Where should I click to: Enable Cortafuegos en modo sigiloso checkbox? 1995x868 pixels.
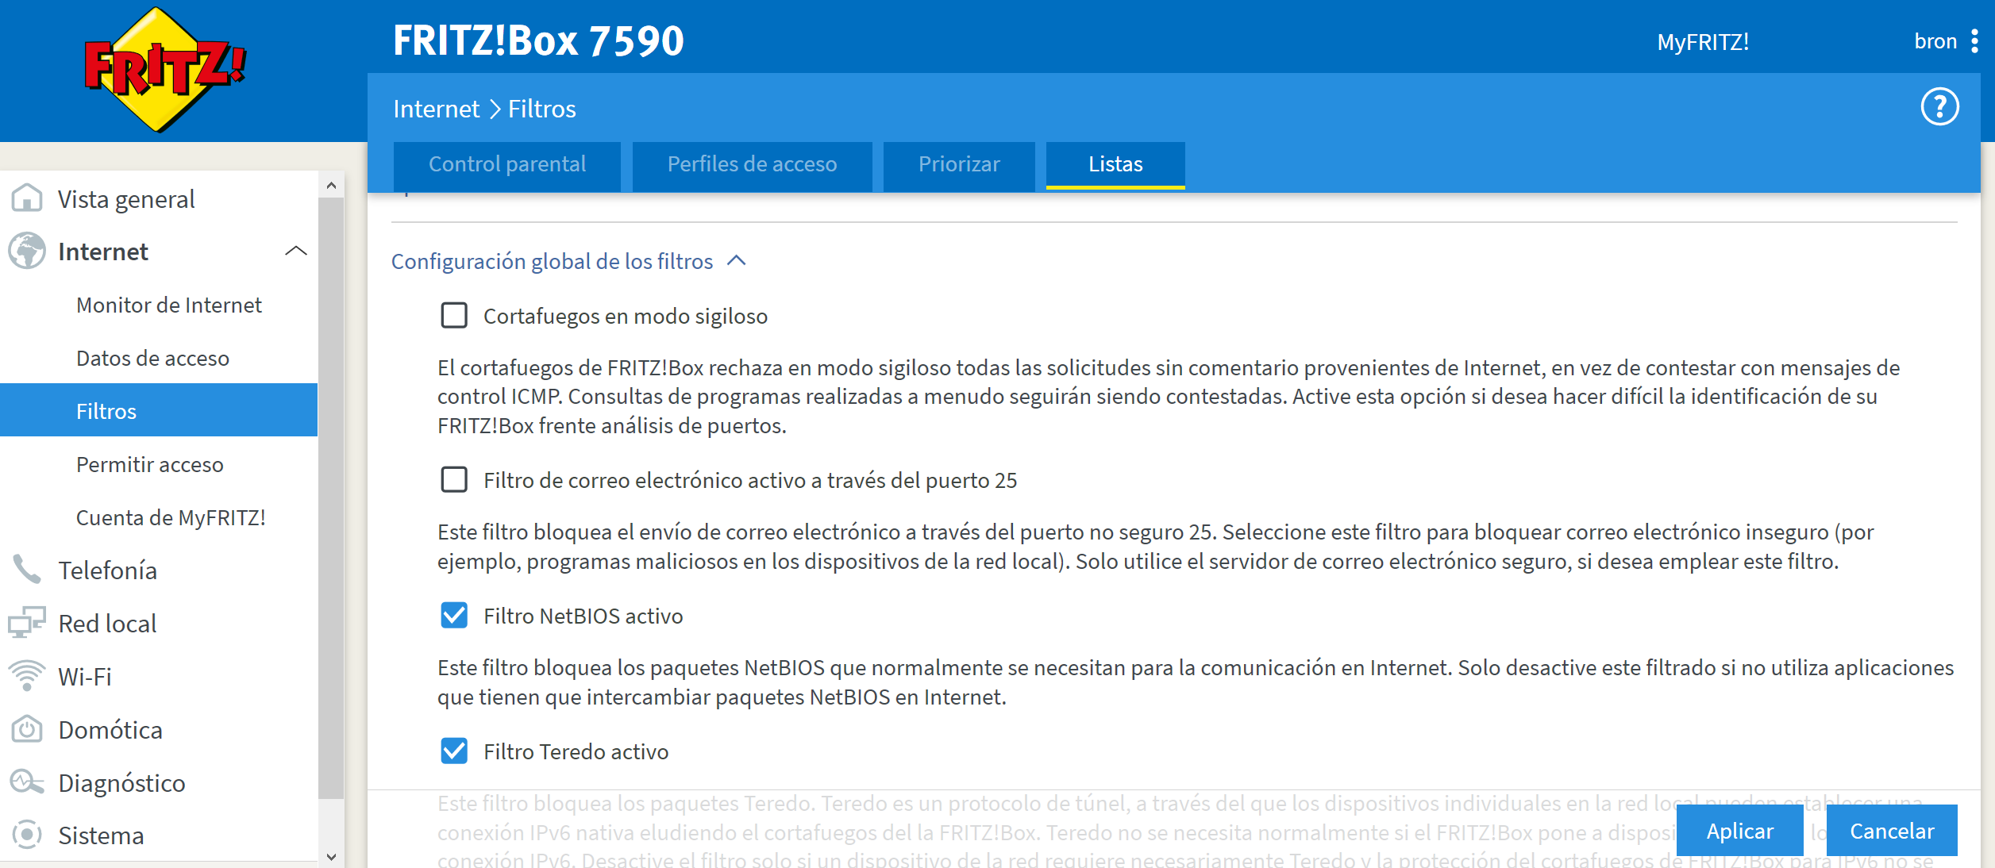click(x=454, y=316)
